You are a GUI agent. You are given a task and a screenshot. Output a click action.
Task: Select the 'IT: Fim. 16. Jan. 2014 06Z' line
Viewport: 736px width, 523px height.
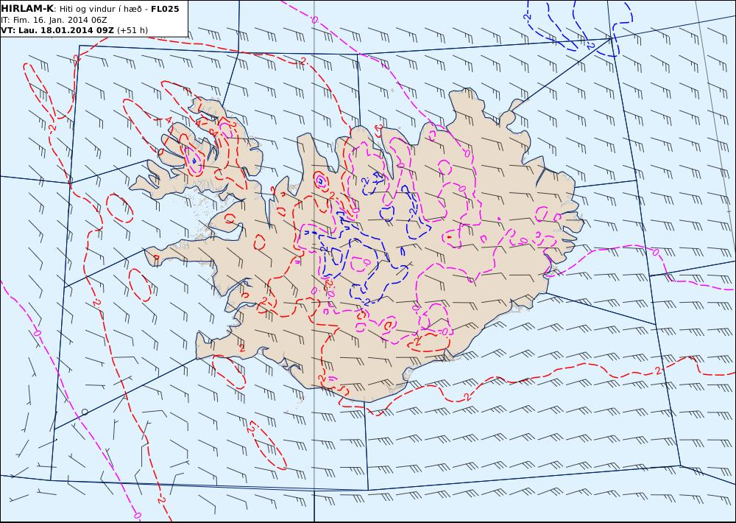coord(54,20)
